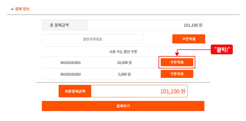
Task: Click the BH20181002 coupon row
Action: [x=123, y=74]
